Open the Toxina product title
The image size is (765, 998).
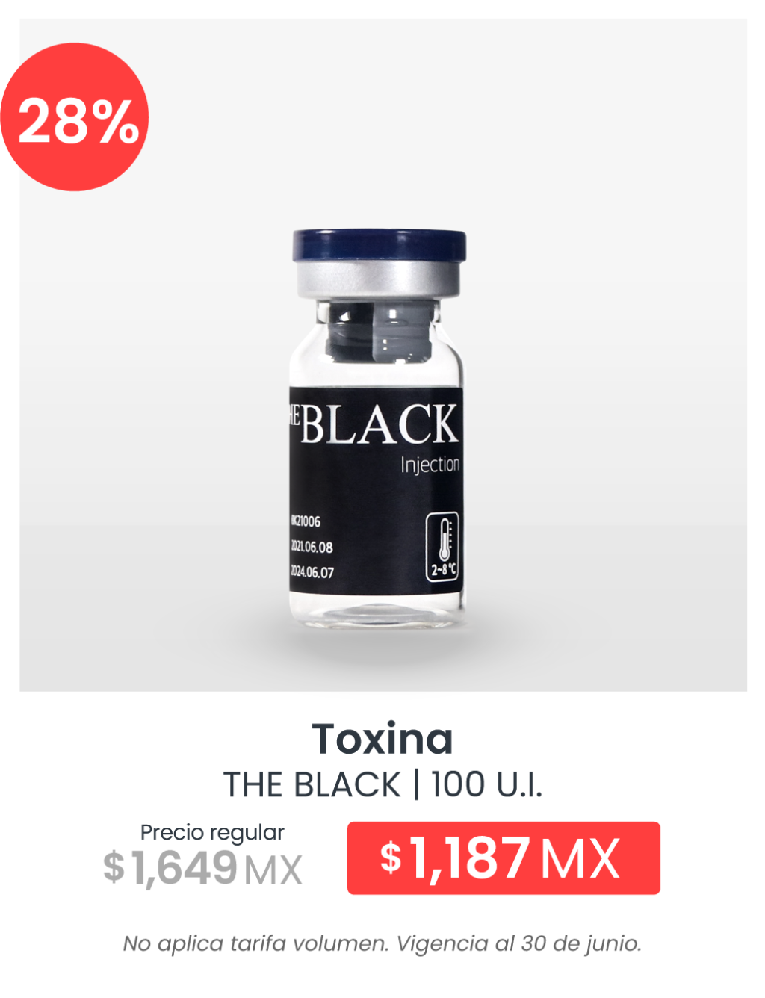point(382,739)
